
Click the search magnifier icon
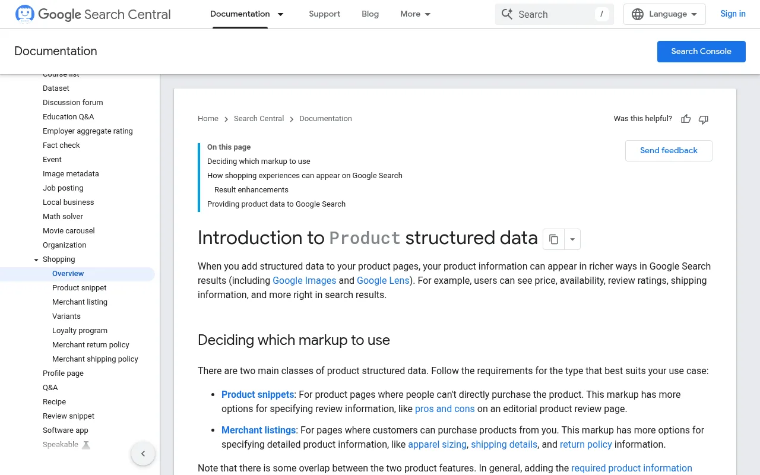click(507, 14)
